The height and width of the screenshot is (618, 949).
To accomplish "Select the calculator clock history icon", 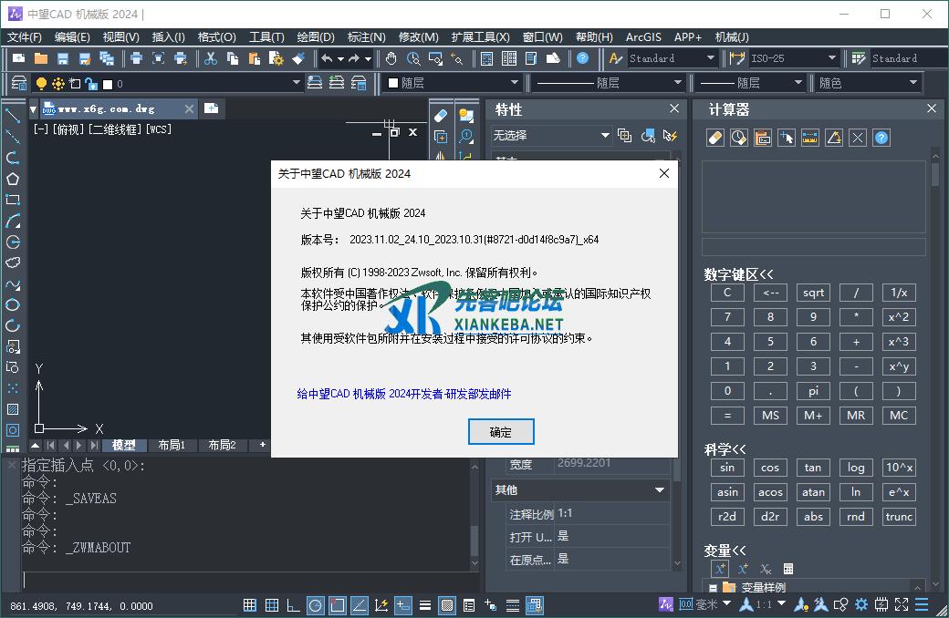I will [737, 137].
